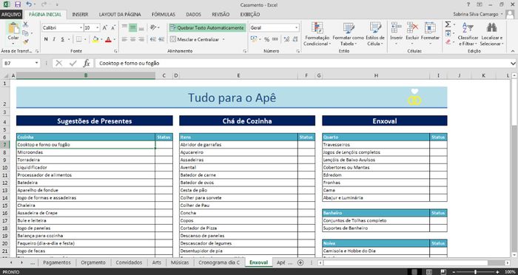
Task: Click the Undo arrow icon
Action: [29, 4]
